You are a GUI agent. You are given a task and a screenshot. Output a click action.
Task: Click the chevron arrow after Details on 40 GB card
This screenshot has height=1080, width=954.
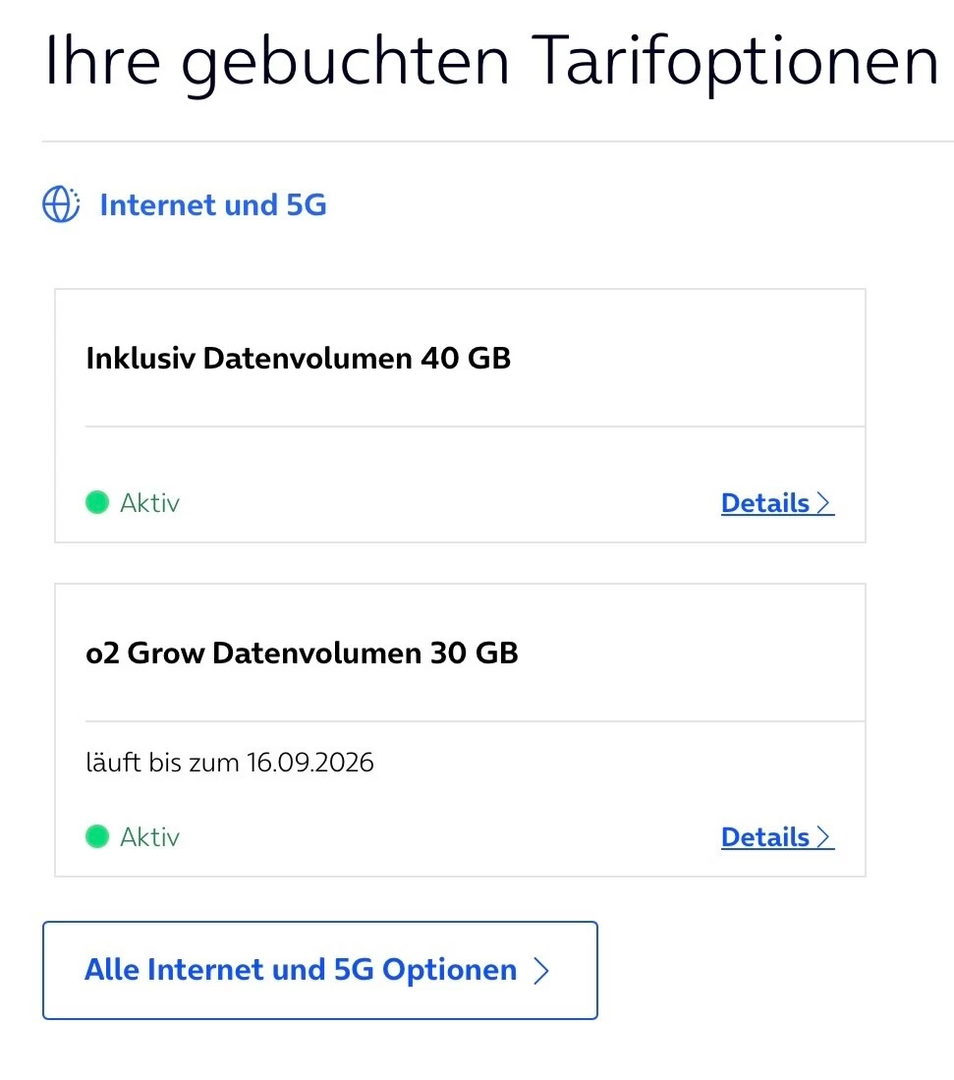(823, 503)
